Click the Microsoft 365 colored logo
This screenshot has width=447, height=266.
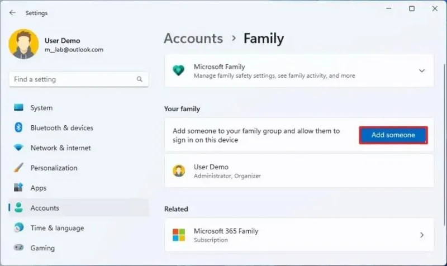[179, 235]
